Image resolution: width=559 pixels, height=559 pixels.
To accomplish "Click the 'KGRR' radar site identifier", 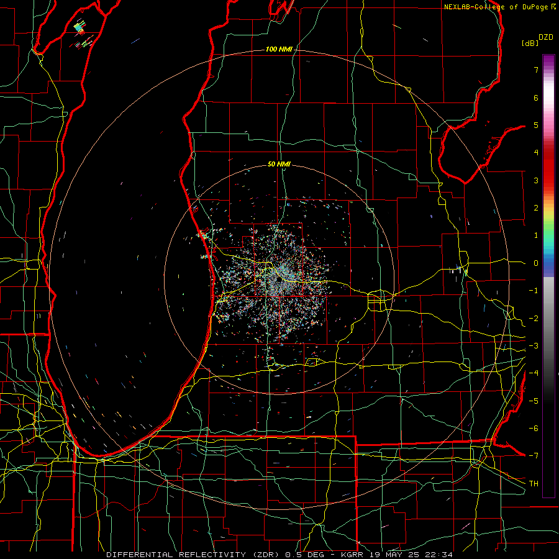I will click(x=353, y=555).
